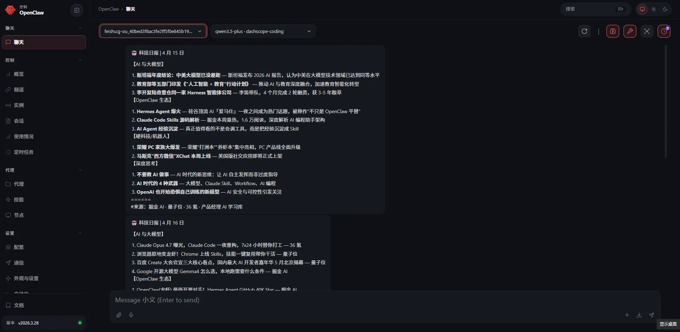Click the chat vertical scrollbar

pyautogui.click(x=666, y=102)
